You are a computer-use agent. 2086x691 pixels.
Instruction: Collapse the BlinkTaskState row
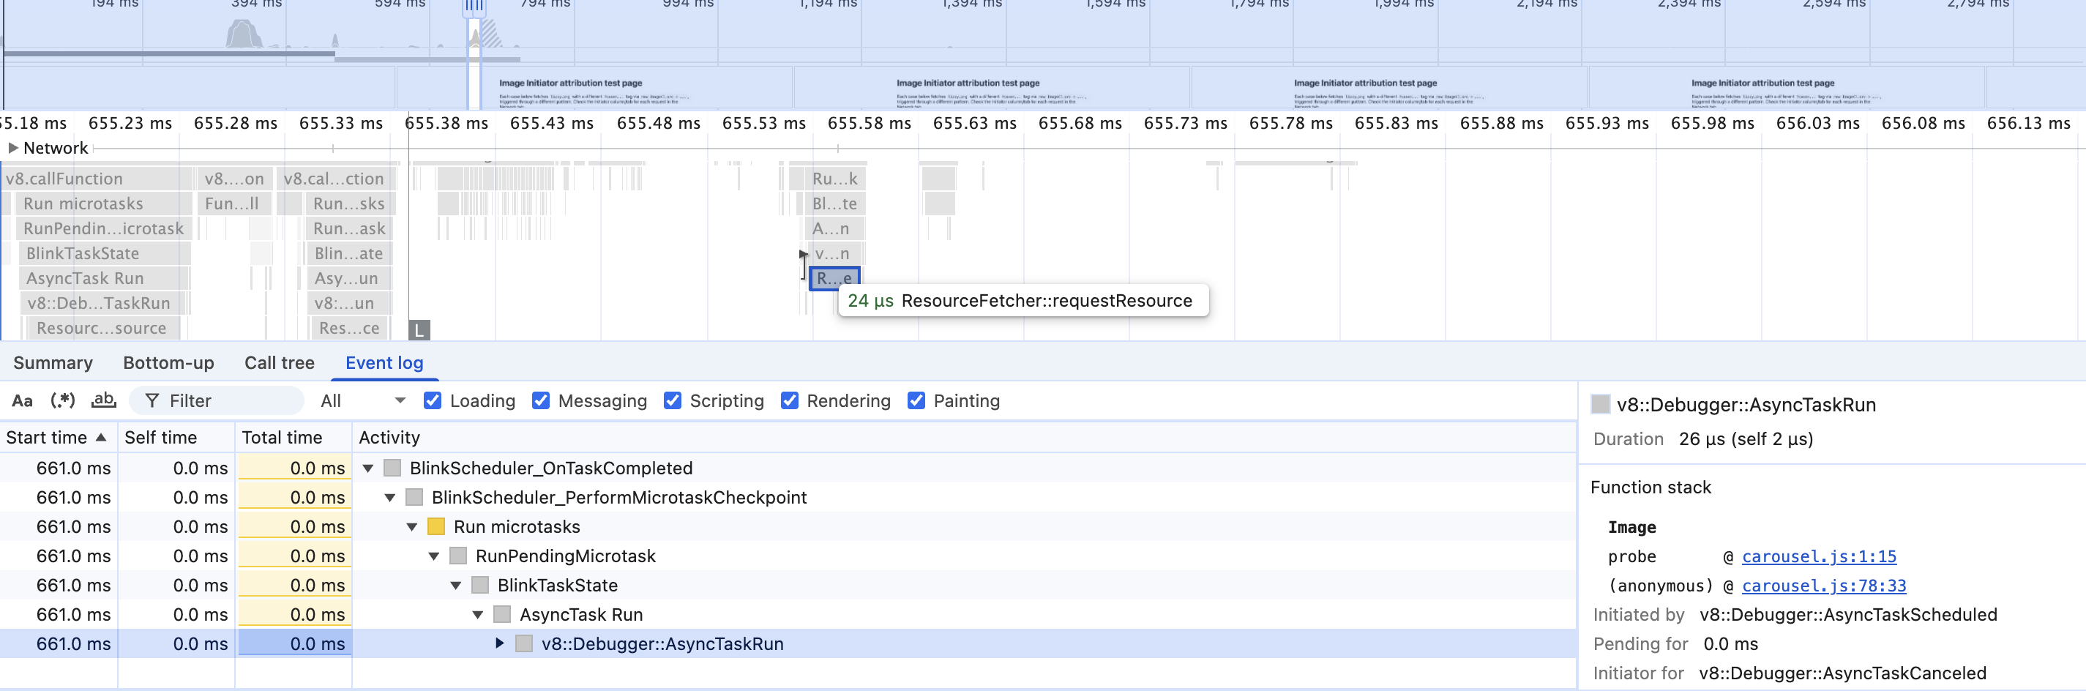click(x=455, y=585)
